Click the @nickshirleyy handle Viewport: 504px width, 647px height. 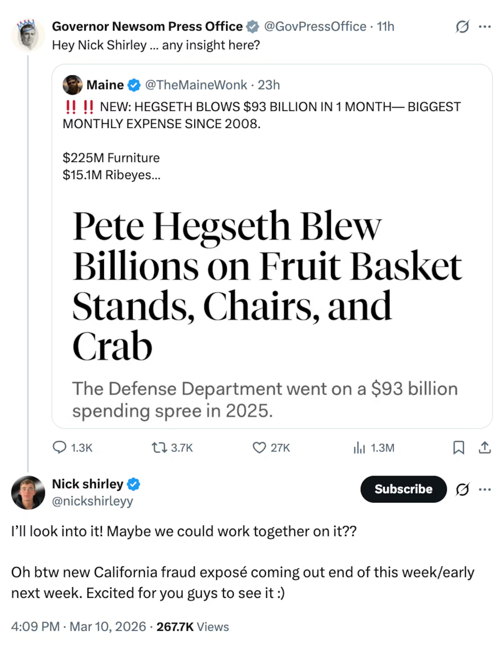[92, 501]
